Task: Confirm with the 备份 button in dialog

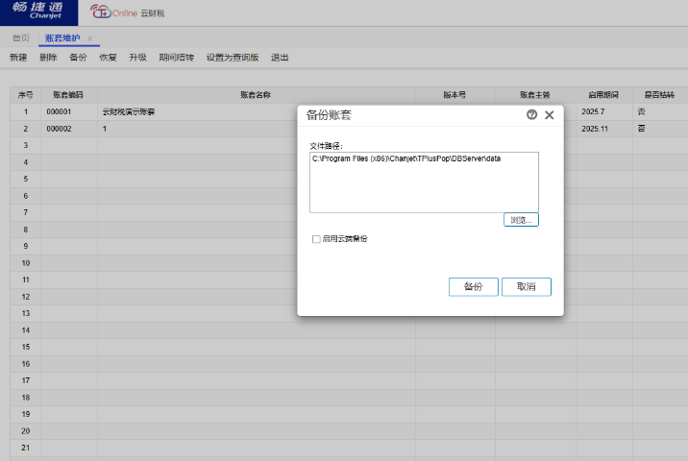Action: click(473, 287)
